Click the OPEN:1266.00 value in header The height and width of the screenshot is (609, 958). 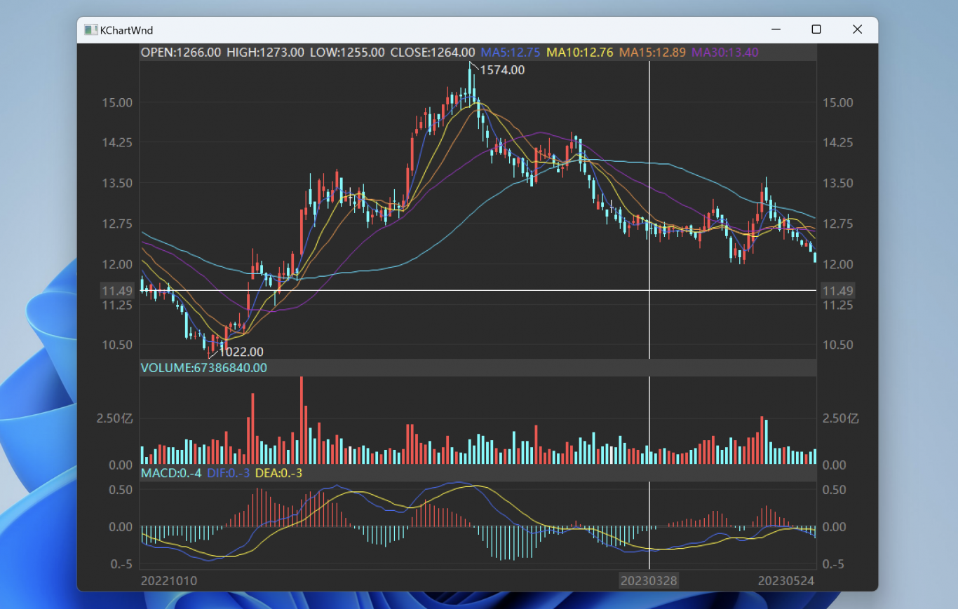pos(181,53)
